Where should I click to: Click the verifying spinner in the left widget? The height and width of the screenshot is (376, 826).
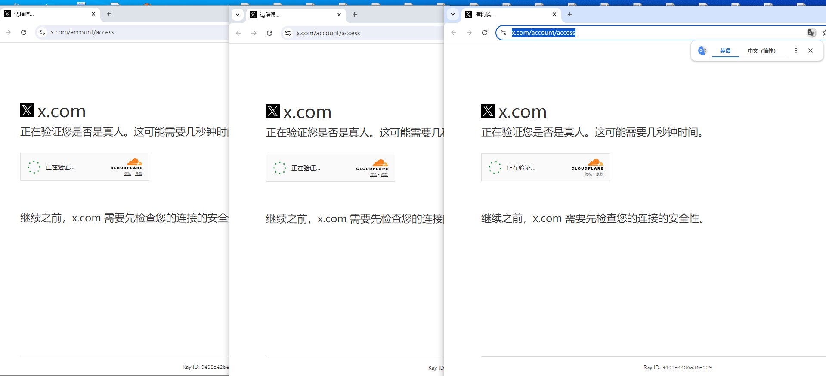tap(34, 167)
